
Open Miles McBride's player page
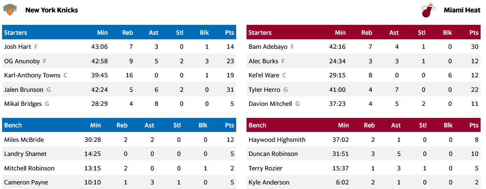tap(24, 140)
